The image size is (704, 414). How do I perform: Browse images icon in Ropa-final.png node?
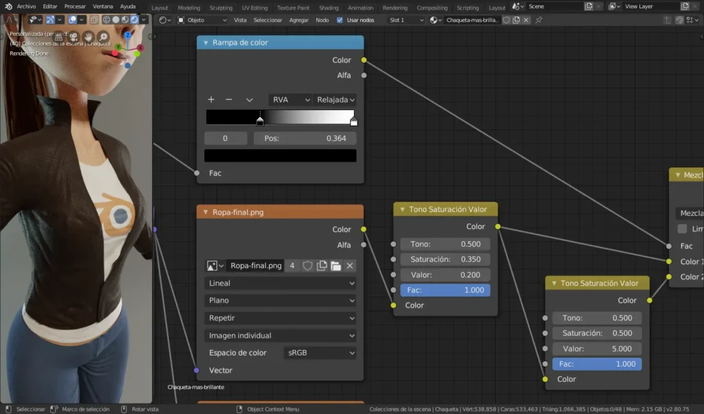coord(214,266)
